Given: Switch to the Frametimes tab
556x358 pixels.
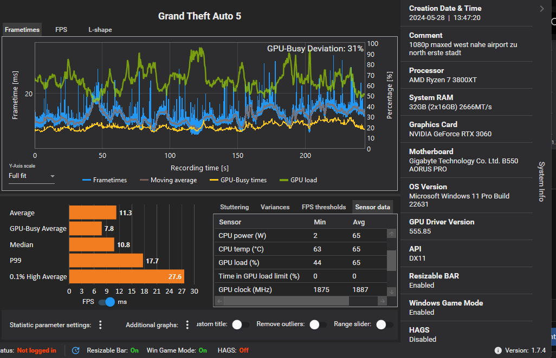Looking at the screenshot, I should [22, 30].
